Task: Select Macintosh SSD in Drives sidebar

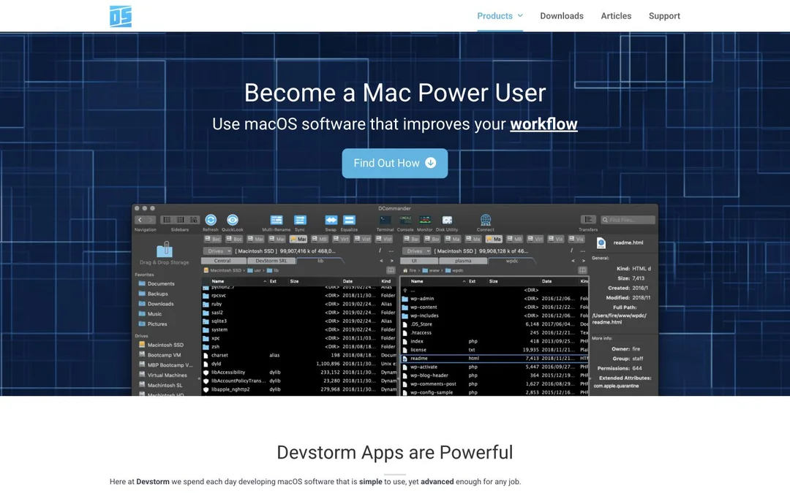Action: (x=161, y=345)
